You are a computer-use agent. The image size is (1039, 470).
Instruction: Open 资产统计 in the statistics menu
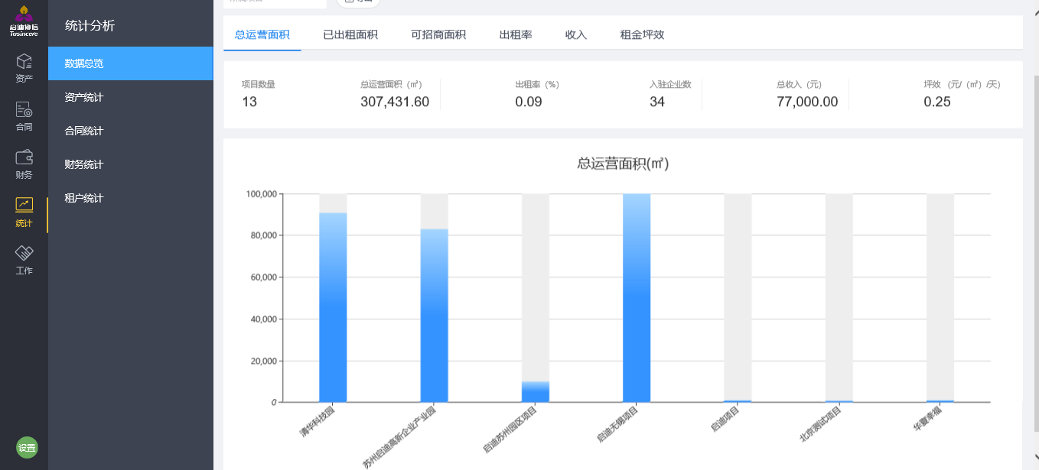click(131, 97)
